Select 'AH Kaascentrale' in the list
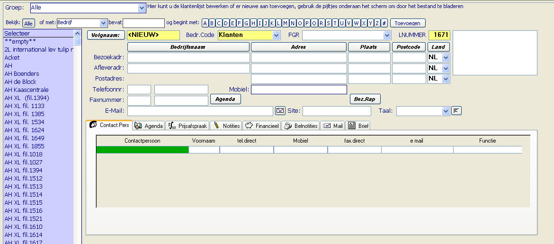Screen dimensions: 554x244 pos(27,90)
